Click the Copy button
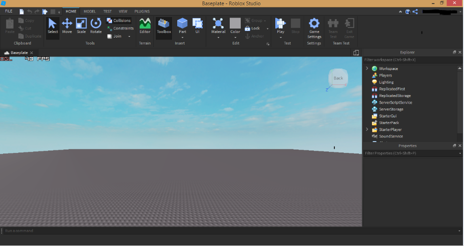Image resolution: width=464 pixels, height=246 pixels. click(x=27, y=20)
